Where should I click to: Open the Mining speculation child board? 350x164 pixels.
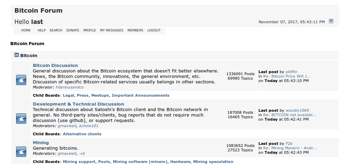click(213, 162)
